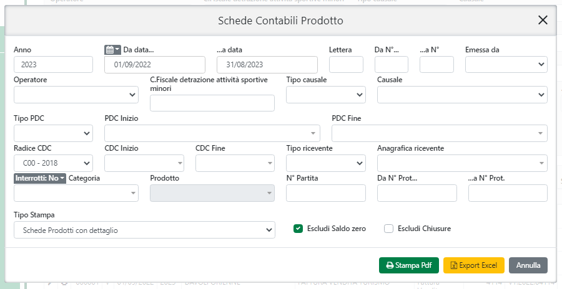Open the Tipo Stampa dropdown
Viewport: 562px width, 289px height.
(x=144, y=230)
